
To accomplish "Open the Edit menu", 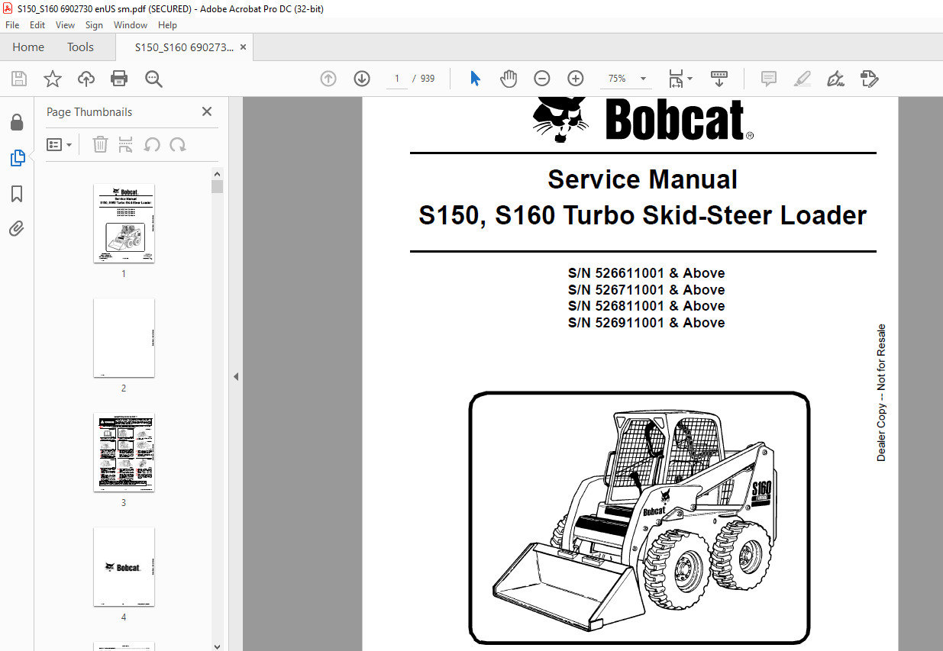I will (37, 25).
